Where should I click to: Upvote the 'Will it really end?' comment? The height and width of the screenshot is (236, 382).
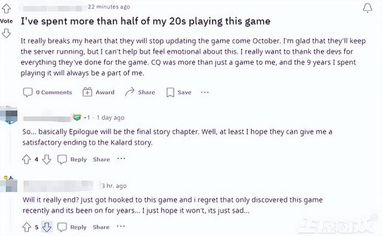pyautogui.click(x=26, y=227)
